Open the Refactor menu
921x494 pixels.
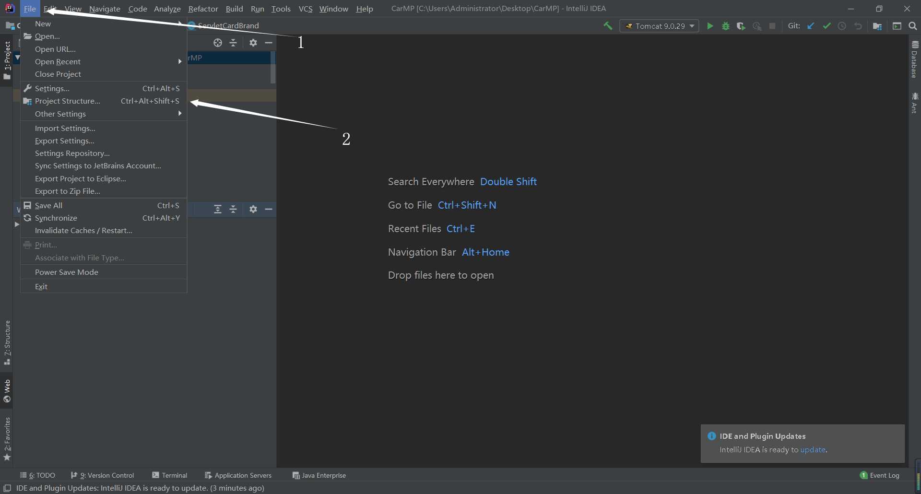(x=203, y=9)
